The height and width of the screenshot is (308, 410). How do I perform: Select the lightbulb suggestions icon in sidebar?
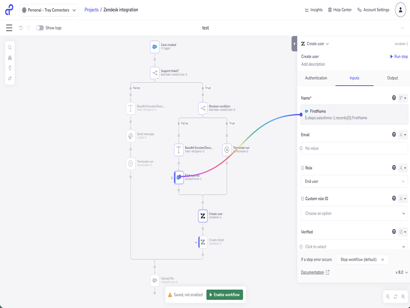click(10, 68)
